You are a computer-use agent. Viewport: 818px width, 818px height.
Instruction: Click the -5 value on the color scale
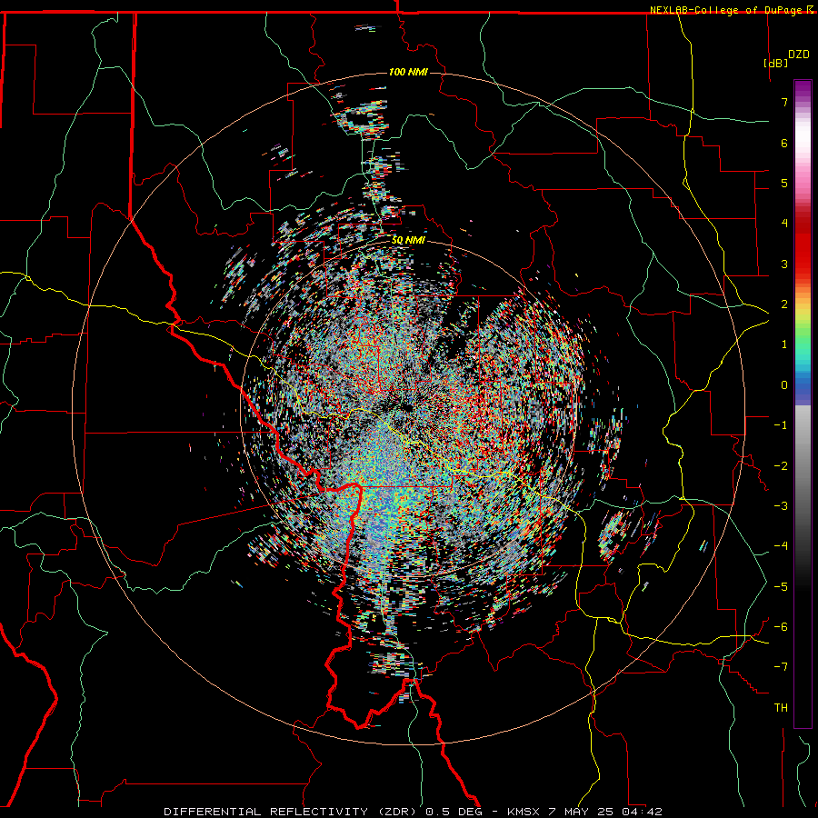781,587
